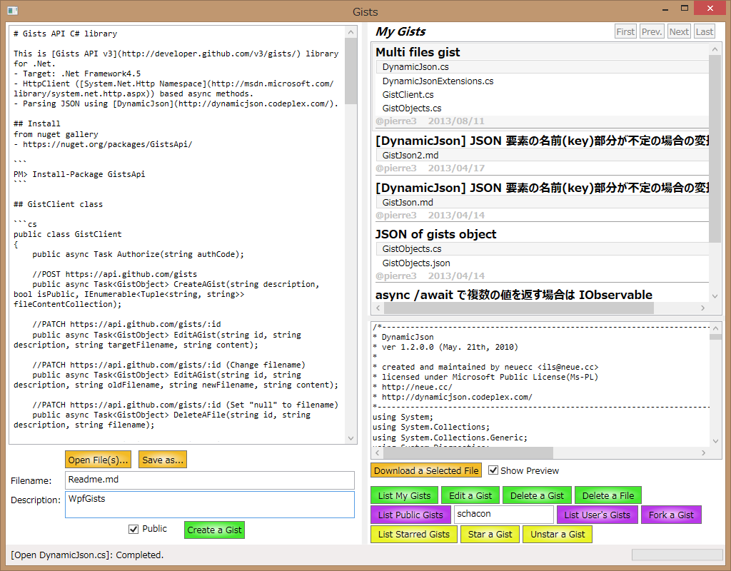Select GistObjects.cs under JSON of gists object

pyautogui.click(x=543, y=249)
